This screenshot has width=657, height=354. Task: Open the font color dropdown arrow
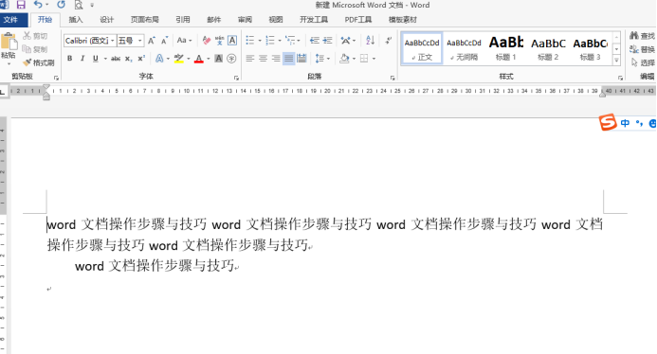point(208,59)
